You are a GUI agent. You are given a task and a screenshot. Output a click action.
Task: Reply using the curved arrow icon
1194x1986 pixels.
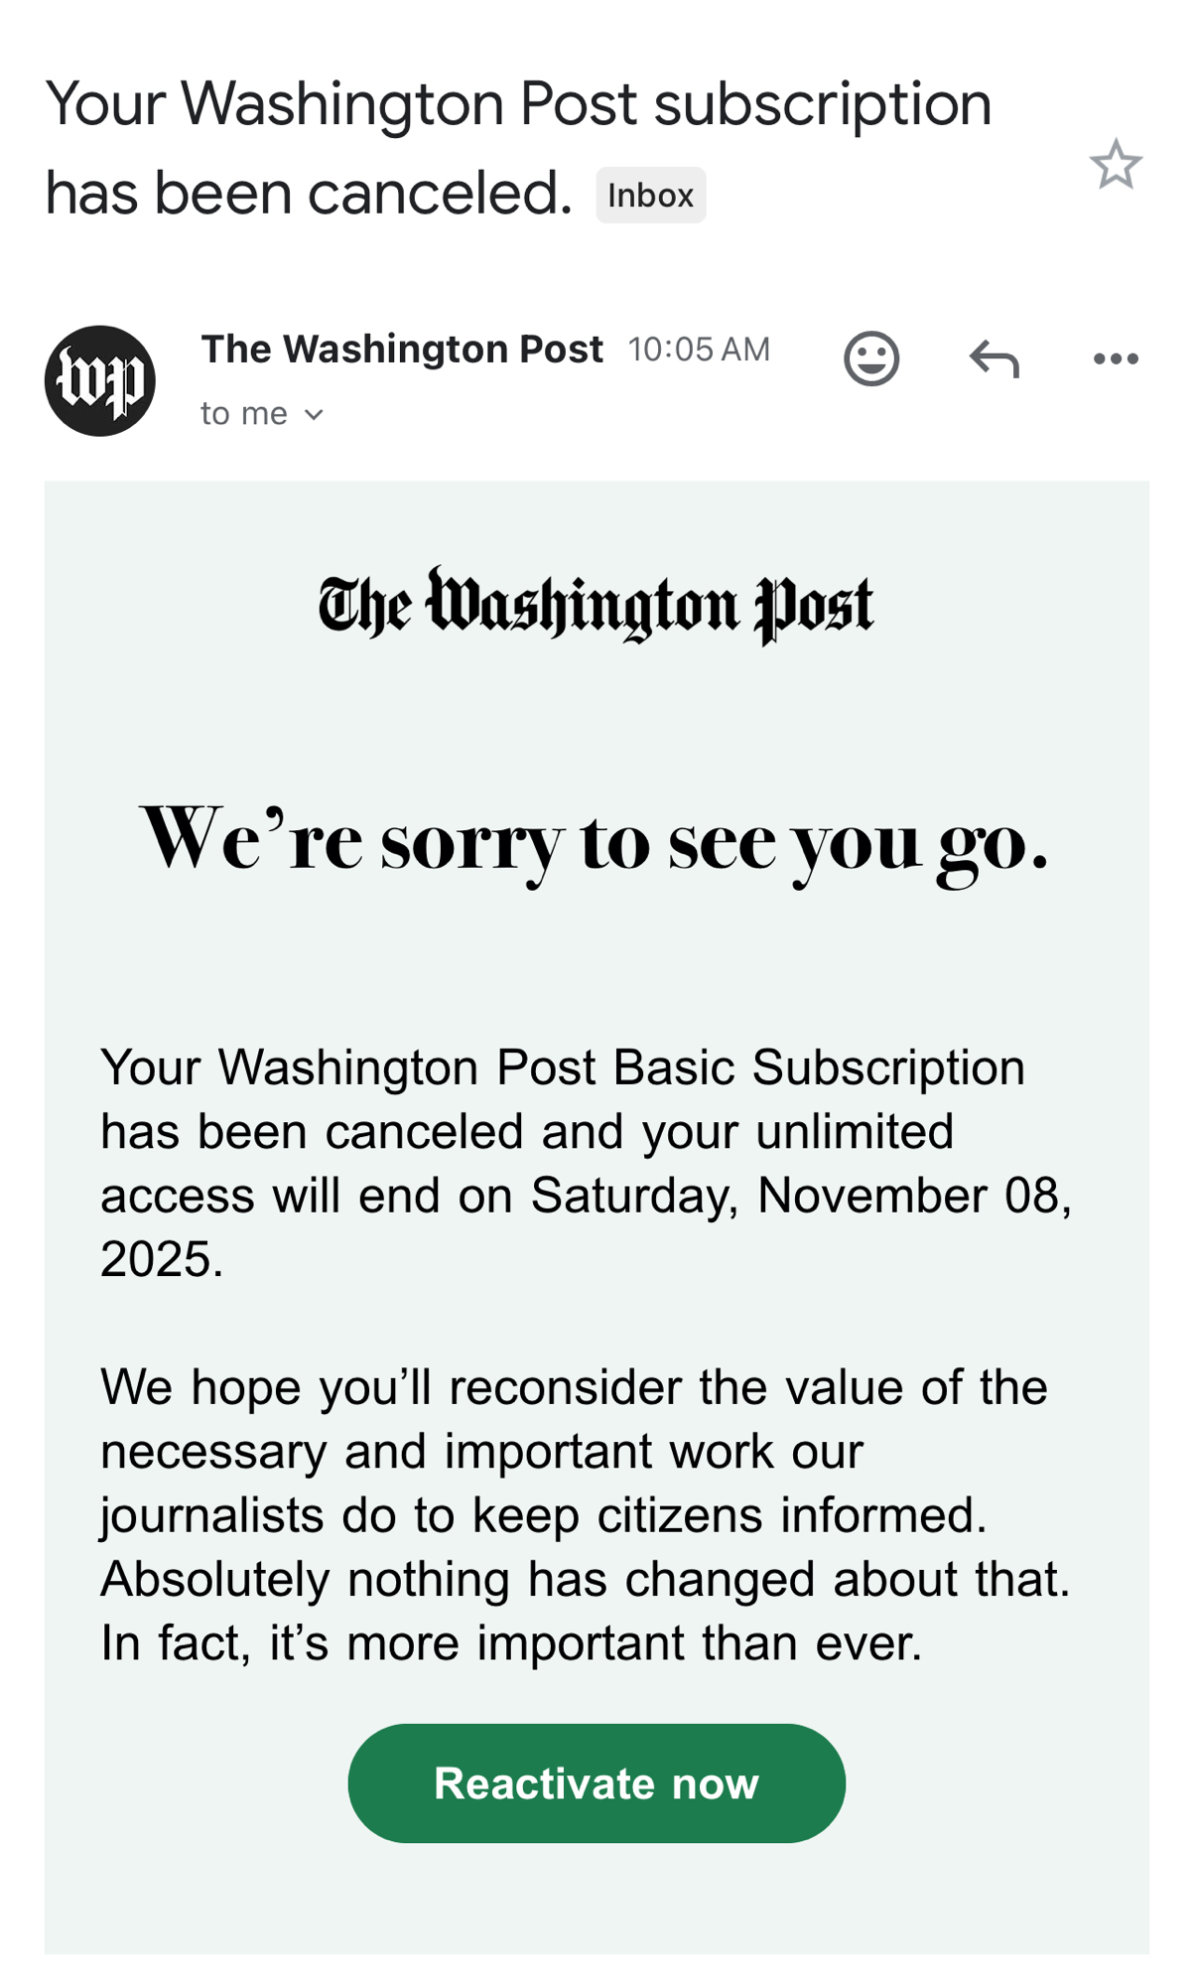994,358
